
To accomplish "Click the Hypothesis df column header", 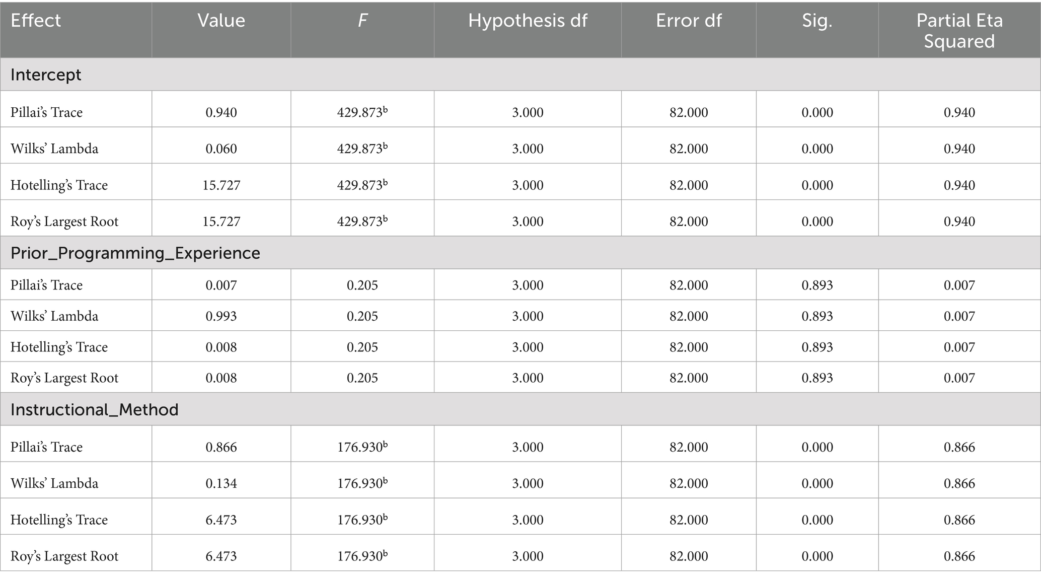I will [x=528, y=21].
